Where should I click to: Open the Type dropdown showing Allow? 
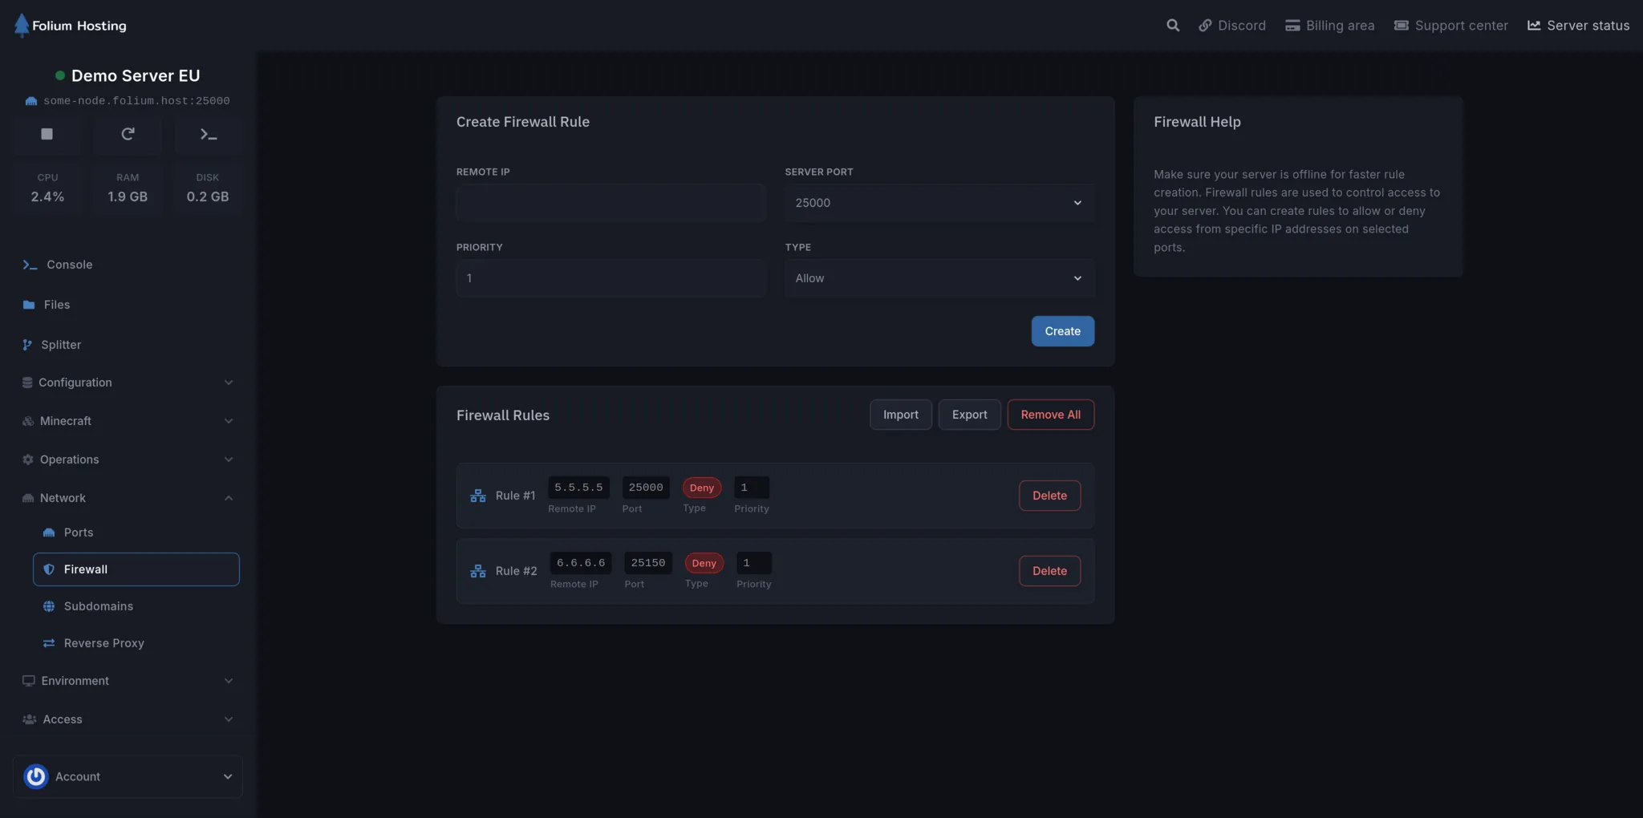939,278
